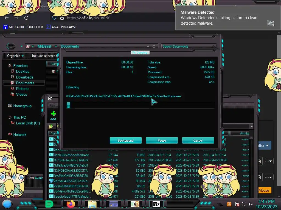Launch HxD from the taskbar

coord(135,204)
